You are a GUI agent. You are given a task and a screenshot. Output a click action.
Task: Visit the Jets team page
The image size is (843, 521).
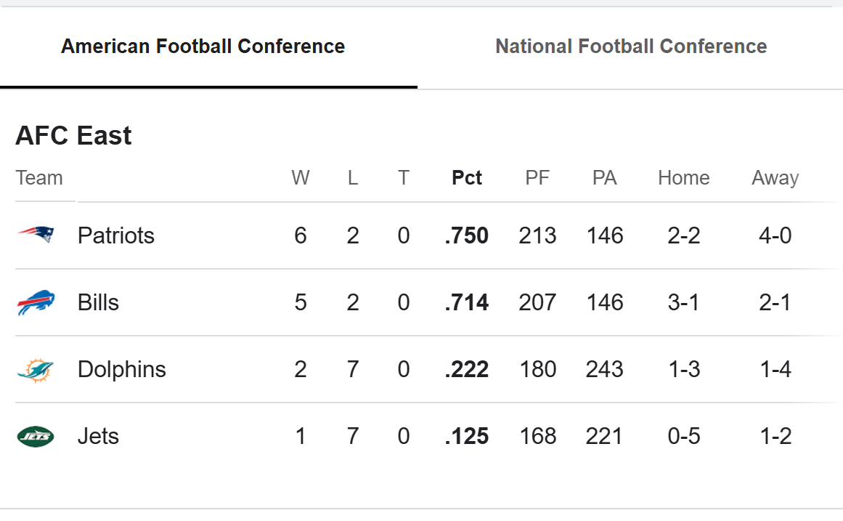pyautogui.click(x=98, y=436)
